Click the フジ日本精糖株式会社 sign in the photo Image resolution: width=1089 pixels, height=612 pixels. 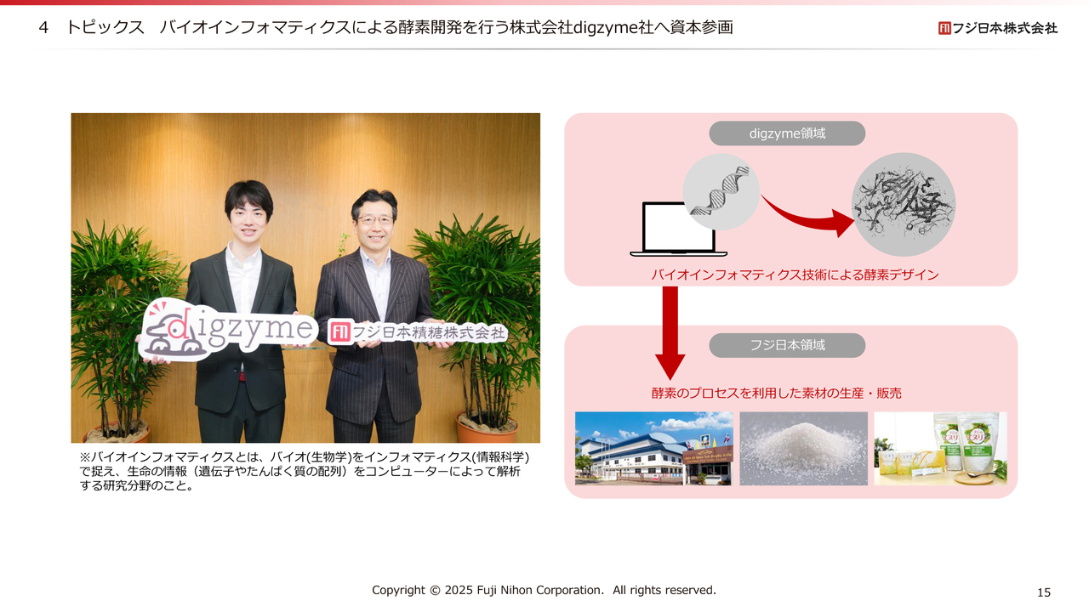click(x=418, y=331)
